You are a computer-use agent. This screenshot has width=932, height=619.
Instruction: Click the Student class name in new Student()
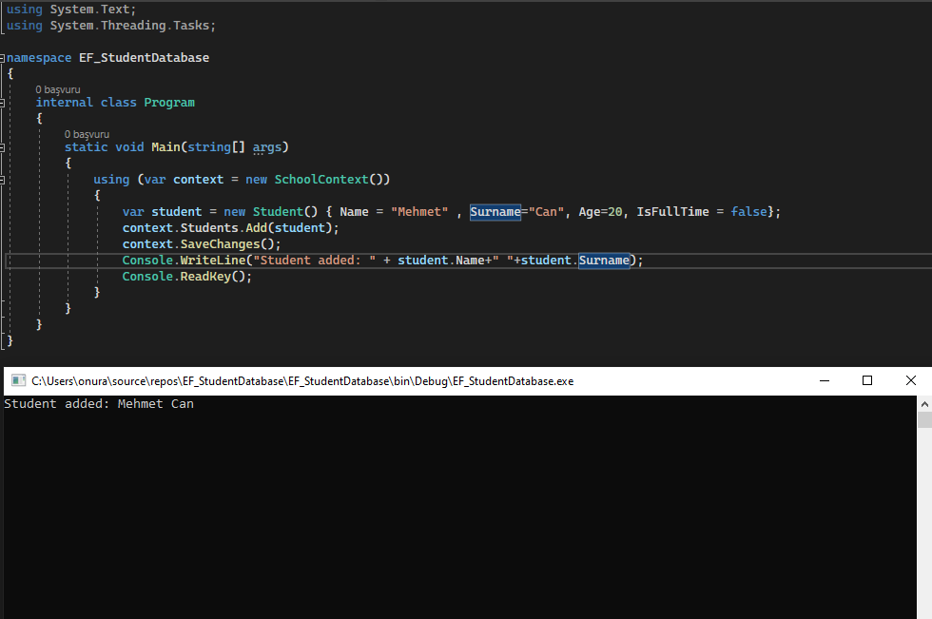276,211
